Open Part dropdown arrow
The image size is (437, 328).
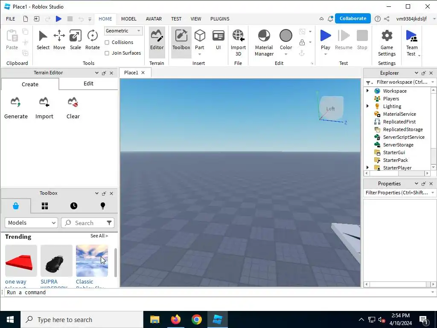(200, 54)
